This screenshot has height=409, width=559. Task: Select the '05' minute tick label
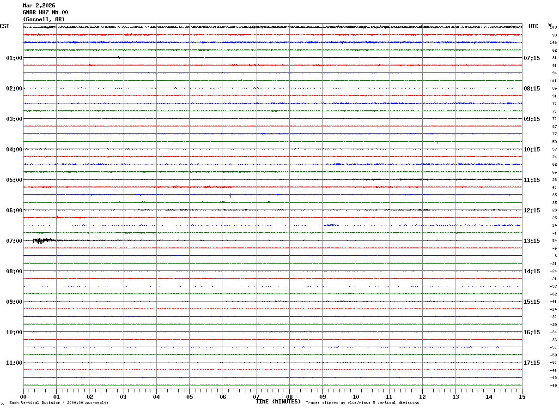189,397
